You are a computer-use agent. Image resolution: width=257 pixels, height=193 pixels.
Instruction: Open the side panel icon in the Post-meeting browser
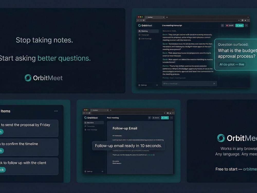tap(168, 113)
